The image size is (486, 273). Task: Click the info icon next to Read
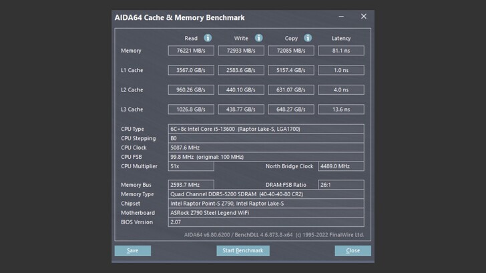[x=208, y=38]
